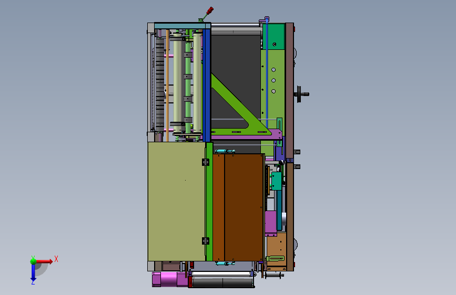Pick the green triangular gusset bracket
This screenshot has height=295, width=456.
(236, 108)
